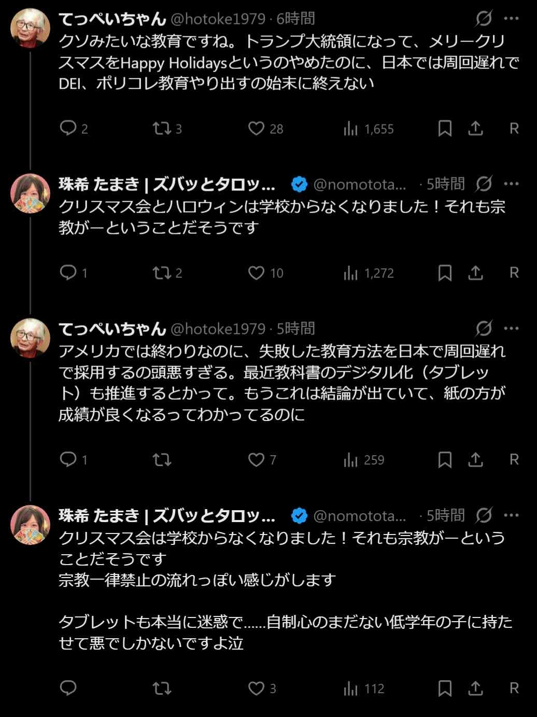Open Grok icon on first tweet
The width and height of the screenshot is (537, 717).
coord(484,19)
